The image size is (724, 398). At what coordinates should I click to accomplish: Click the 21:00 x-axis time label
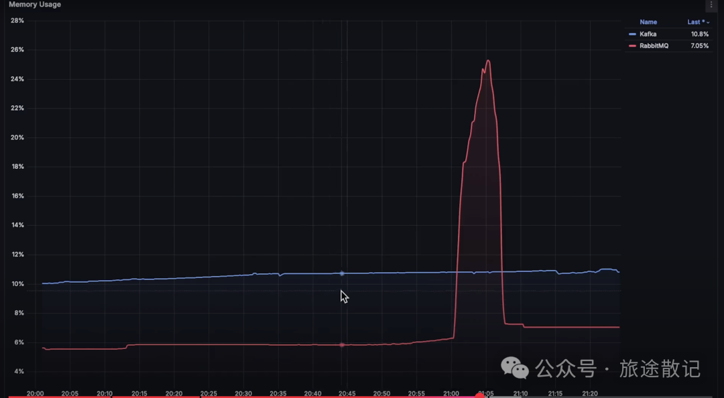pos(451,394)
